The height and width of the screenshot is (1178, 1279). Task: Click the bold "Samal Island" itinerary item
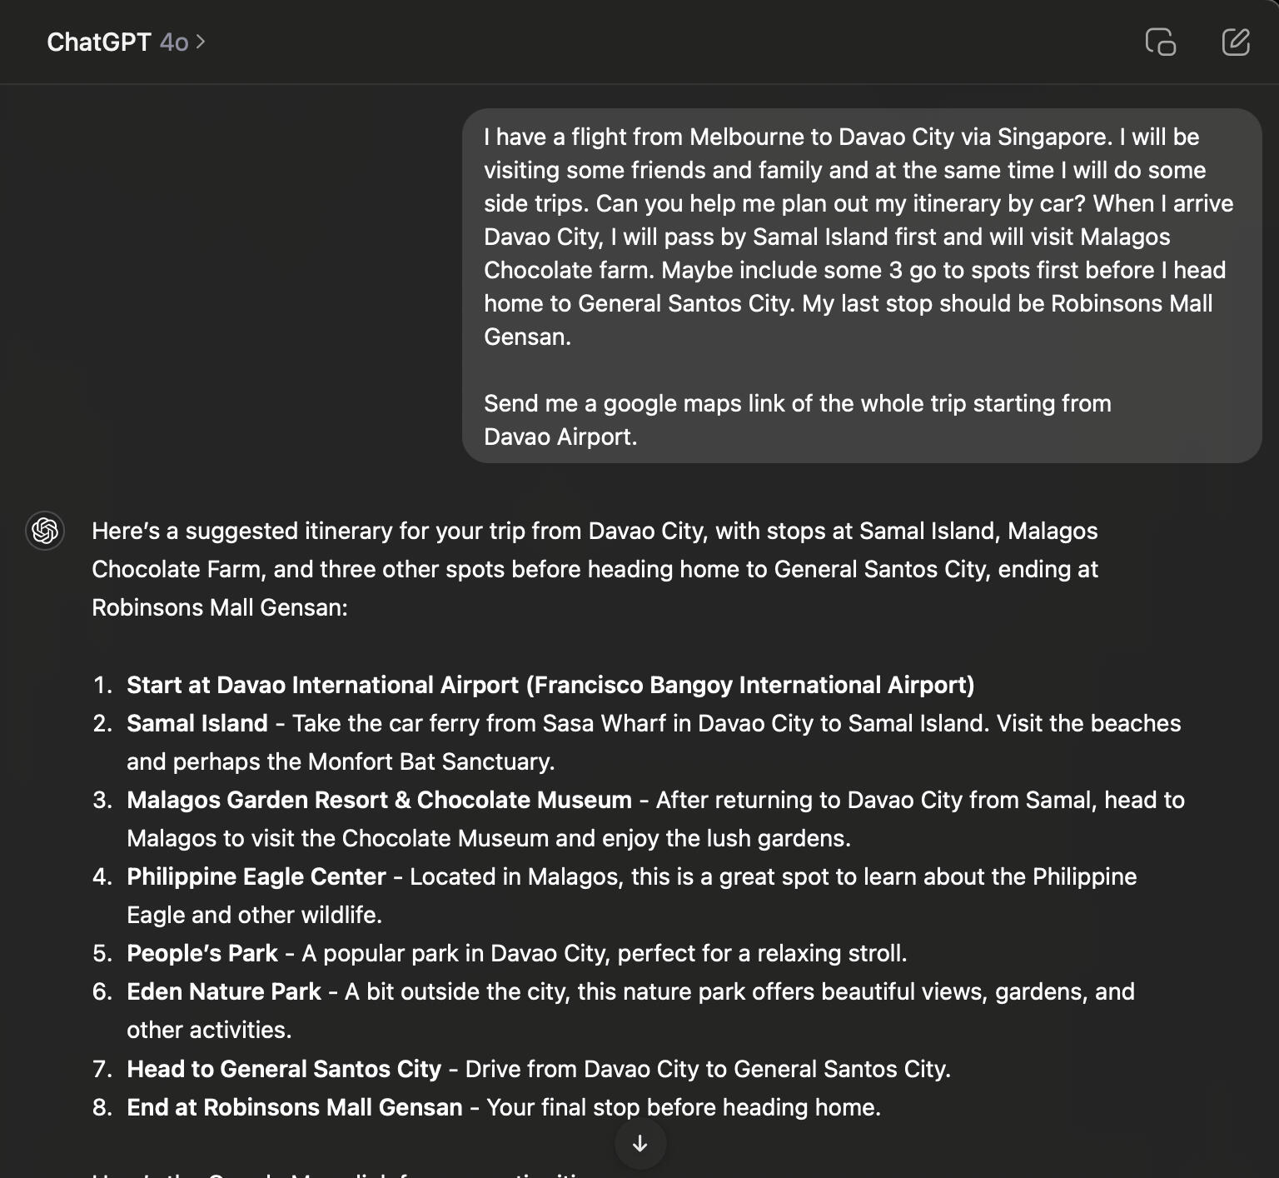[197, 723]
